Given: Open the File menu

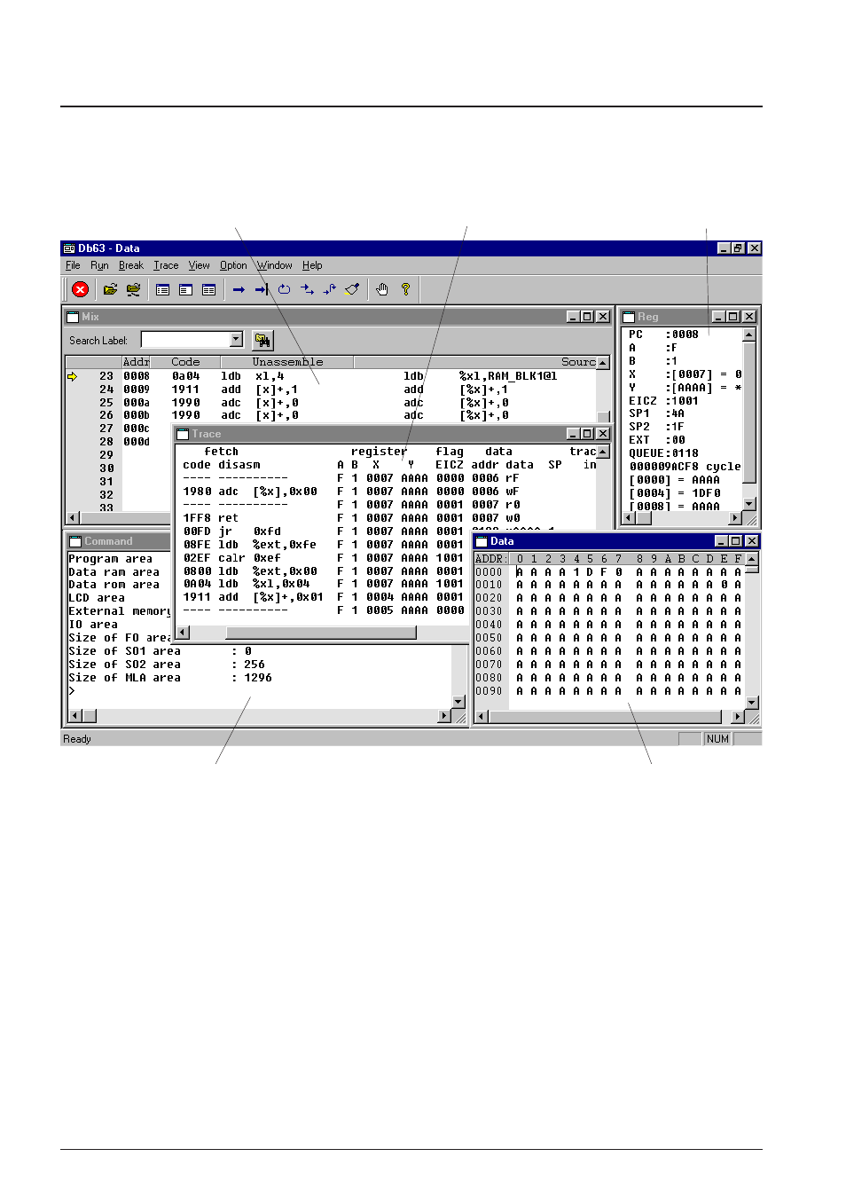Looking at the screenshot, I should pyautogui.click(x=73, y=265).
